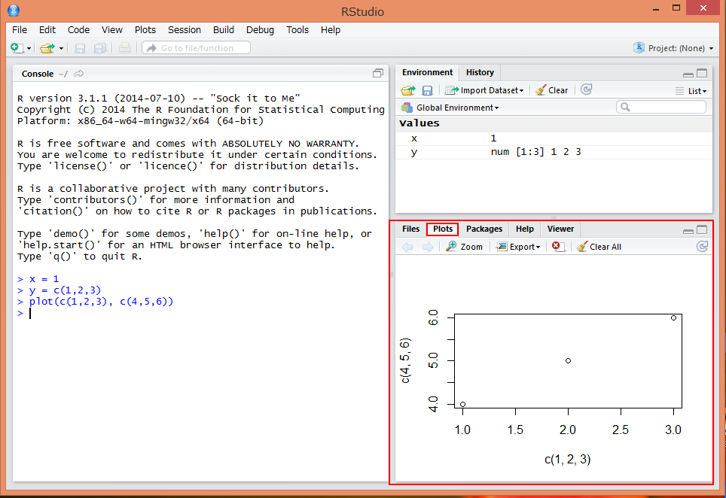
Task: Open the Session menu
Action: (185, 29)
